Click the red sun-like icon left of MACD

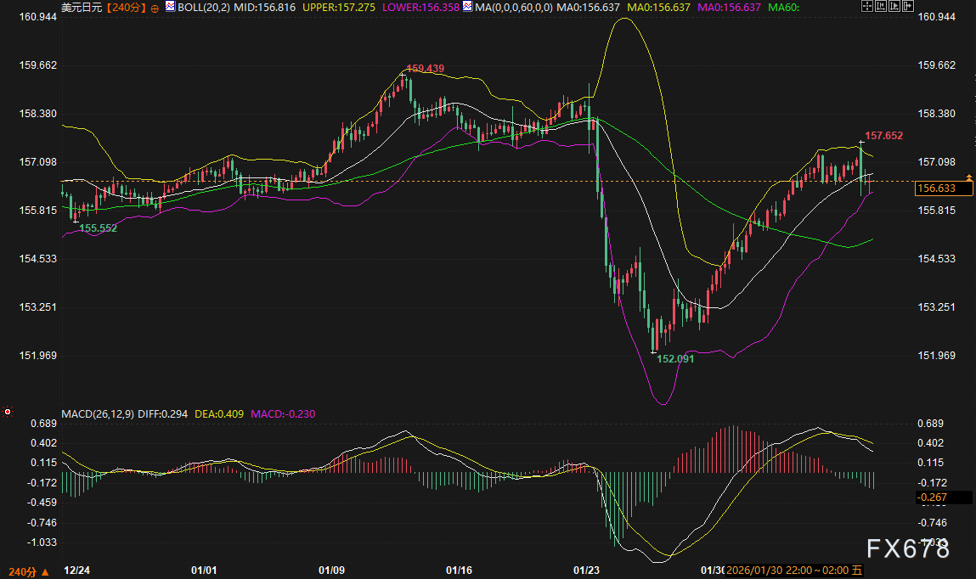pos(8,413)
